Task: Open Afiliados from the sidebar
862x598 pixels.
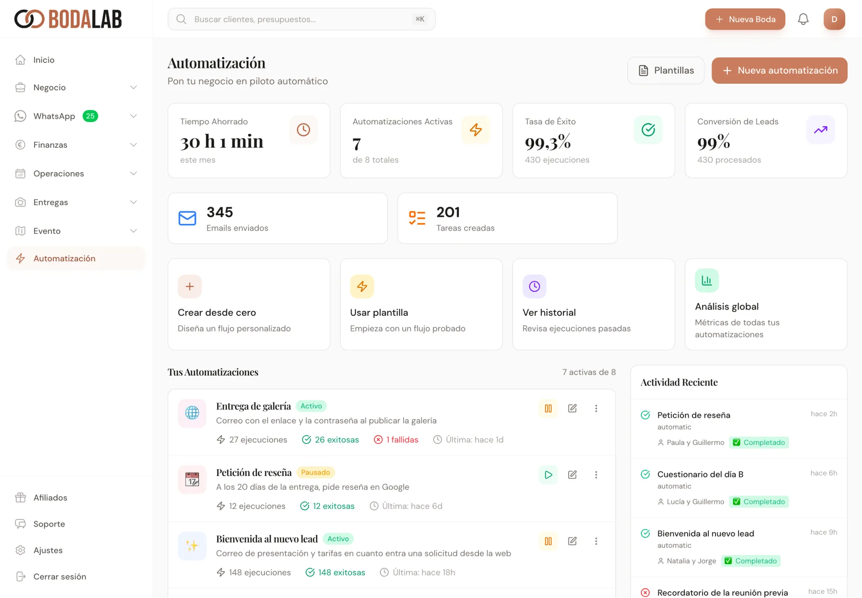Action: (77, 498)
